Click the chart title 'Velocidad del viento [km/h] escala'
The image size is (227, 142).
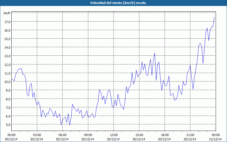(x=118, y=3)
